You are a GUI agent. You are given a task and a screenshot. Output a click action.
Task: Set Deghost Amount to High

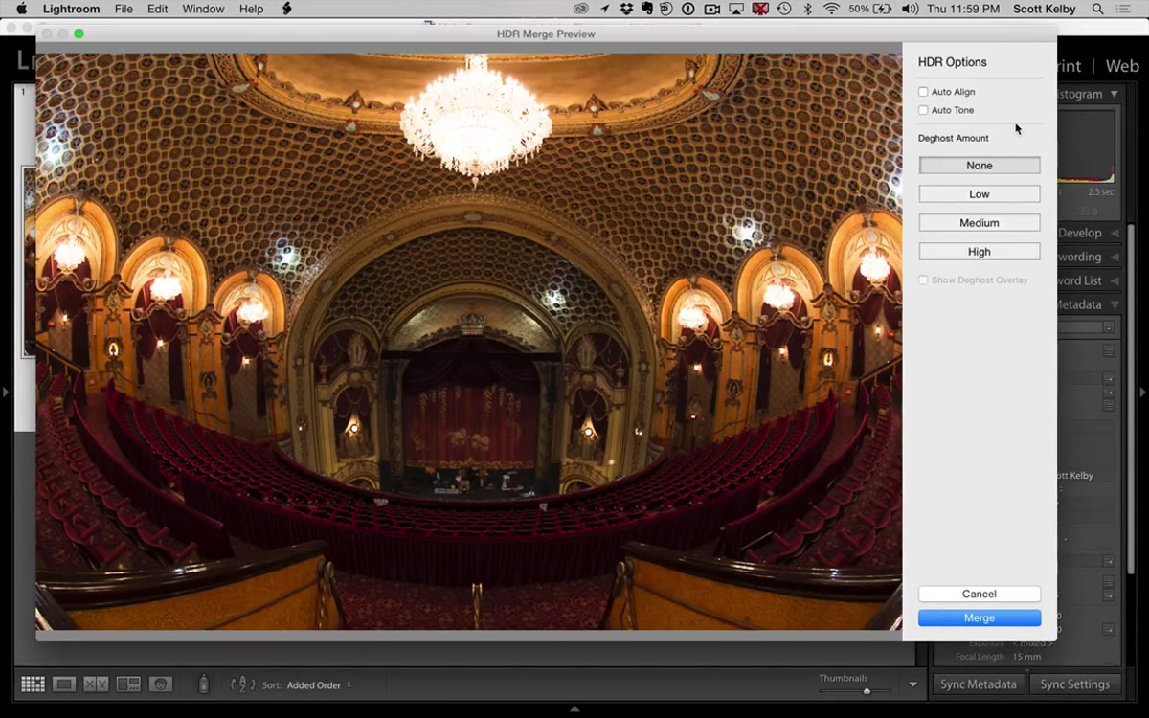[x=980, y=252]
